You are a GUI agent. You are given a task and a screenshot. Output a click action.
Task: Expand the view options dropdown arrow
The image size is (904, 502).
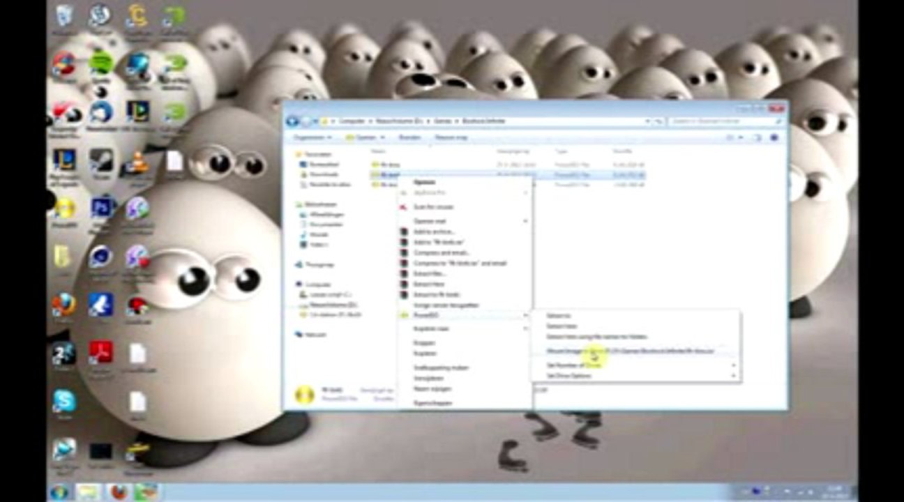tap(741, 137)
